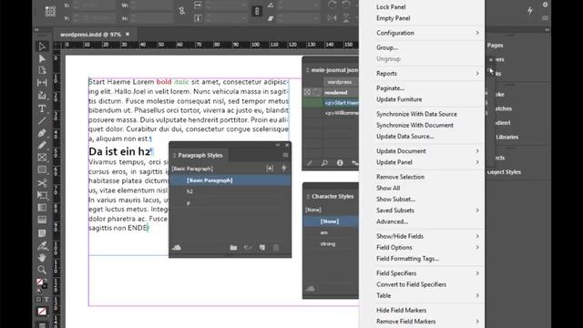Select the Pencil tool
Image resolution: width=583 pixels, height=328 pixels.
(42, 145)
